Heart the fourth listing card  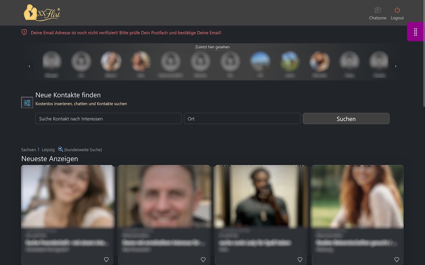[x=397, y=259]
